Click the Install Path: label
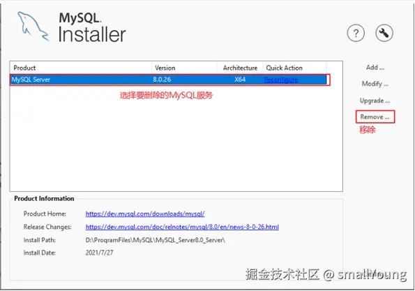 tap(40, 240)
